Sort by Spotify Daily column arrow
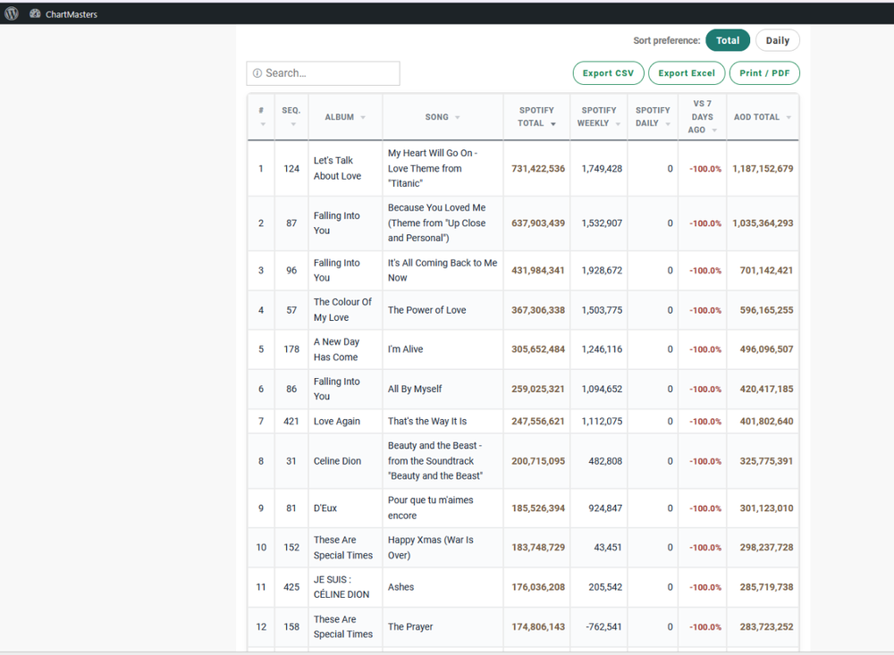 pos(668,123)
